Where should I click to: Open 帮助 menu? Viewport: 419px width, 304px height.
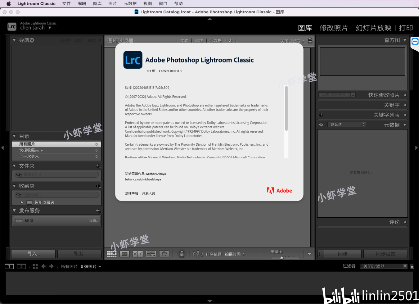178,4
